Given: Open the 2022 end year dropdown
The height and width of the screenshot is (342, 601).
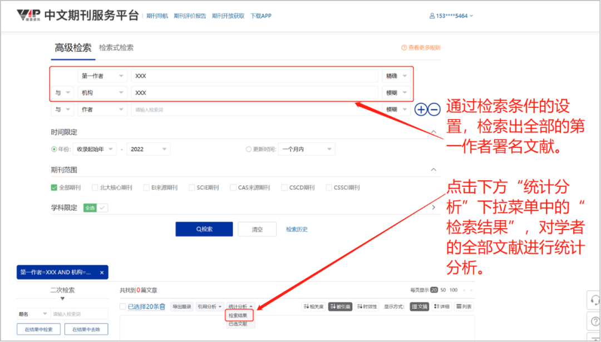Looking at the screenshot, I should 149,149.
